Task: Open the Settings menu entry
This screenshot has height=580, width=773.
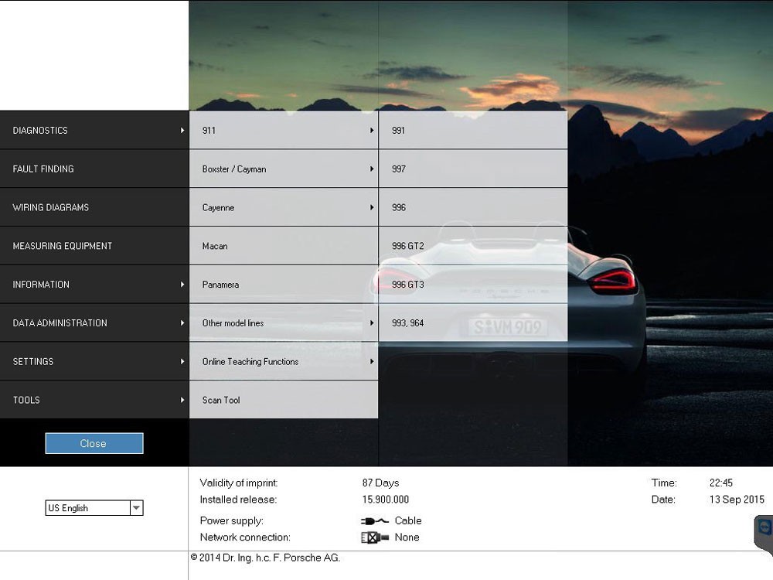Action: point(94,362)
